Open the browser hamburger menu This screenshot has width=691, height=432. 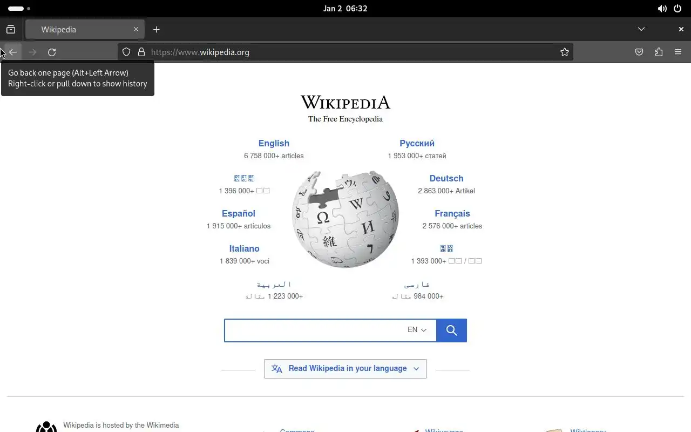678,52
